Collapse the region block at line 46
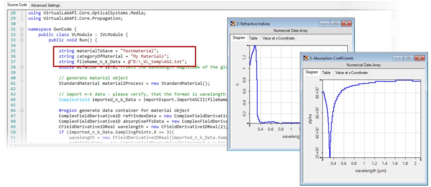 point(22,110)
